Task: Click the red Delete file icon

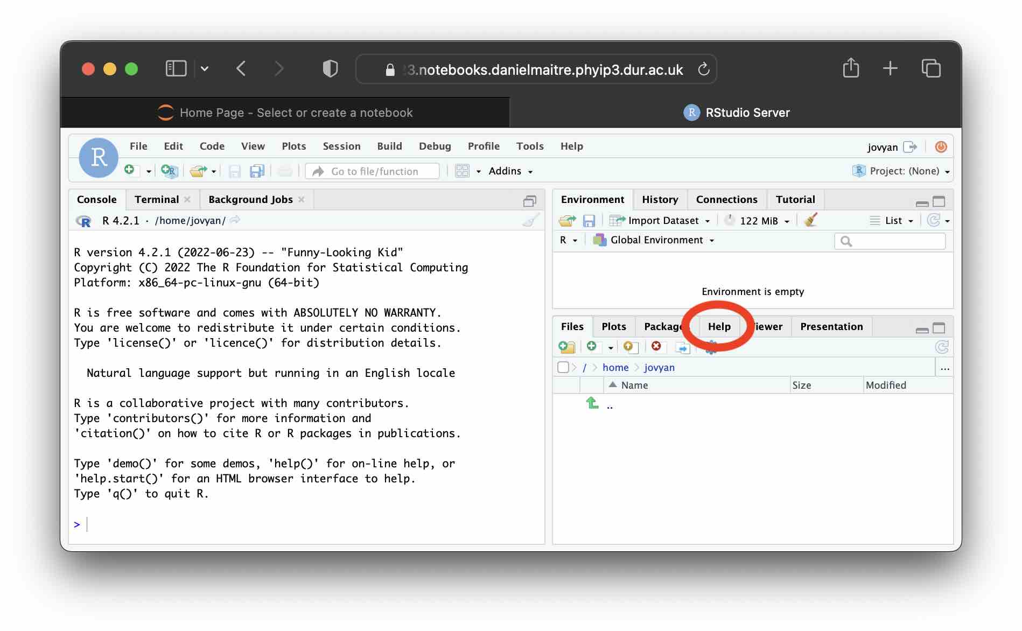Action: tap(656, 347)
